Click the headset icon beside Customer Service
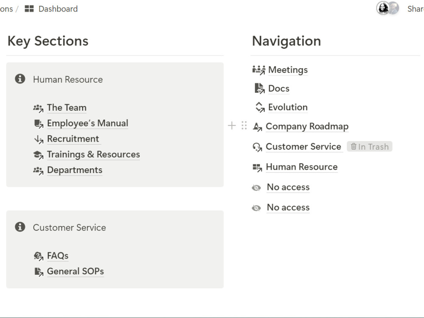The height and width of the screenshot is (318, 424). (257, 147)
